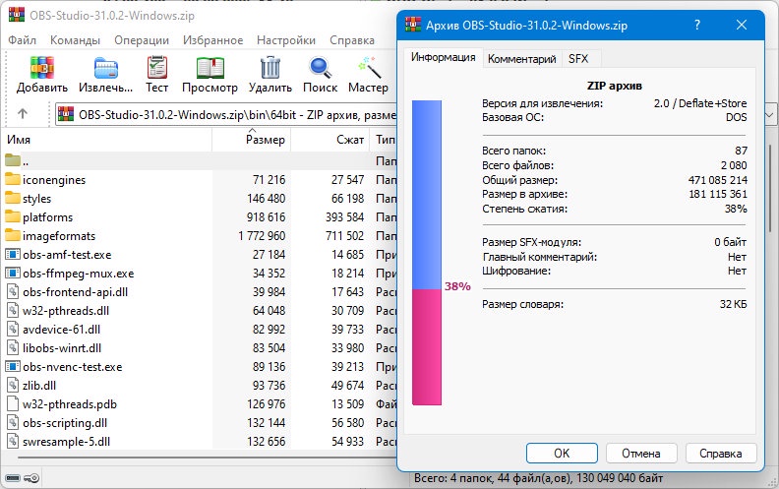Open the Просмотр (View) toolbar icon
This screenshot has width=779, height=489.
point(210,68)
